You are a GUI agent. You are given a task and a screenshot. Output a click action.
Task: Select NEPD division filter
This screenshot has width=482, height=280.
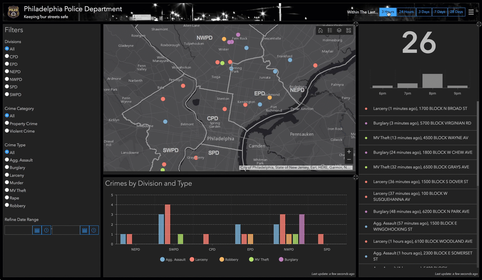pyautogui.click(x=7, y=71)
